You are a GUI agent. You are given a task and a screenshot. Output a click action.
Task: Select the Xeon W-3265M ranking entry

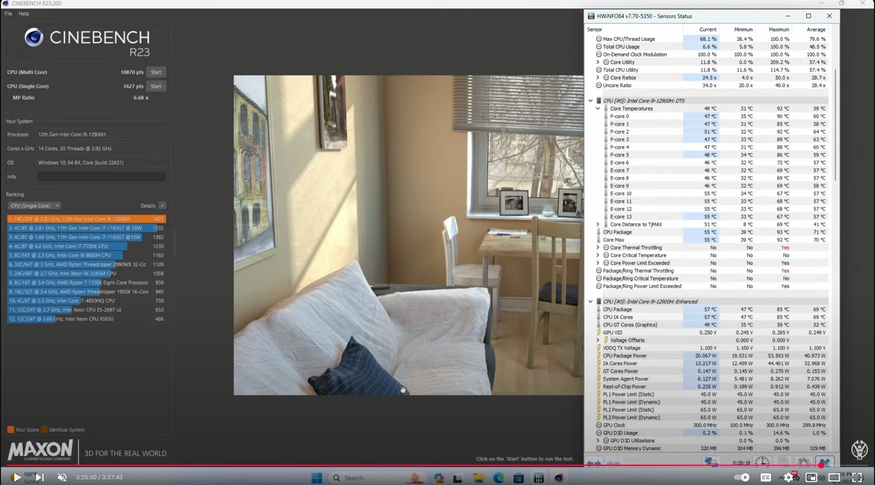click(x=86, y=274)
